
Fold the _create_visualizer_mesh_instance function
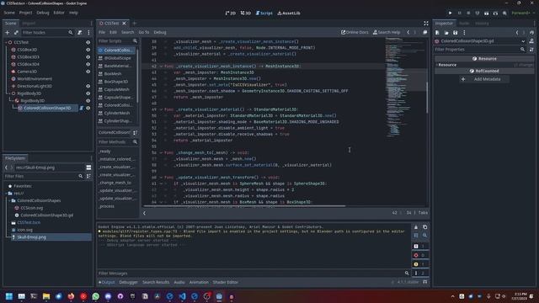pyautogui.click(x=161, y=66)
